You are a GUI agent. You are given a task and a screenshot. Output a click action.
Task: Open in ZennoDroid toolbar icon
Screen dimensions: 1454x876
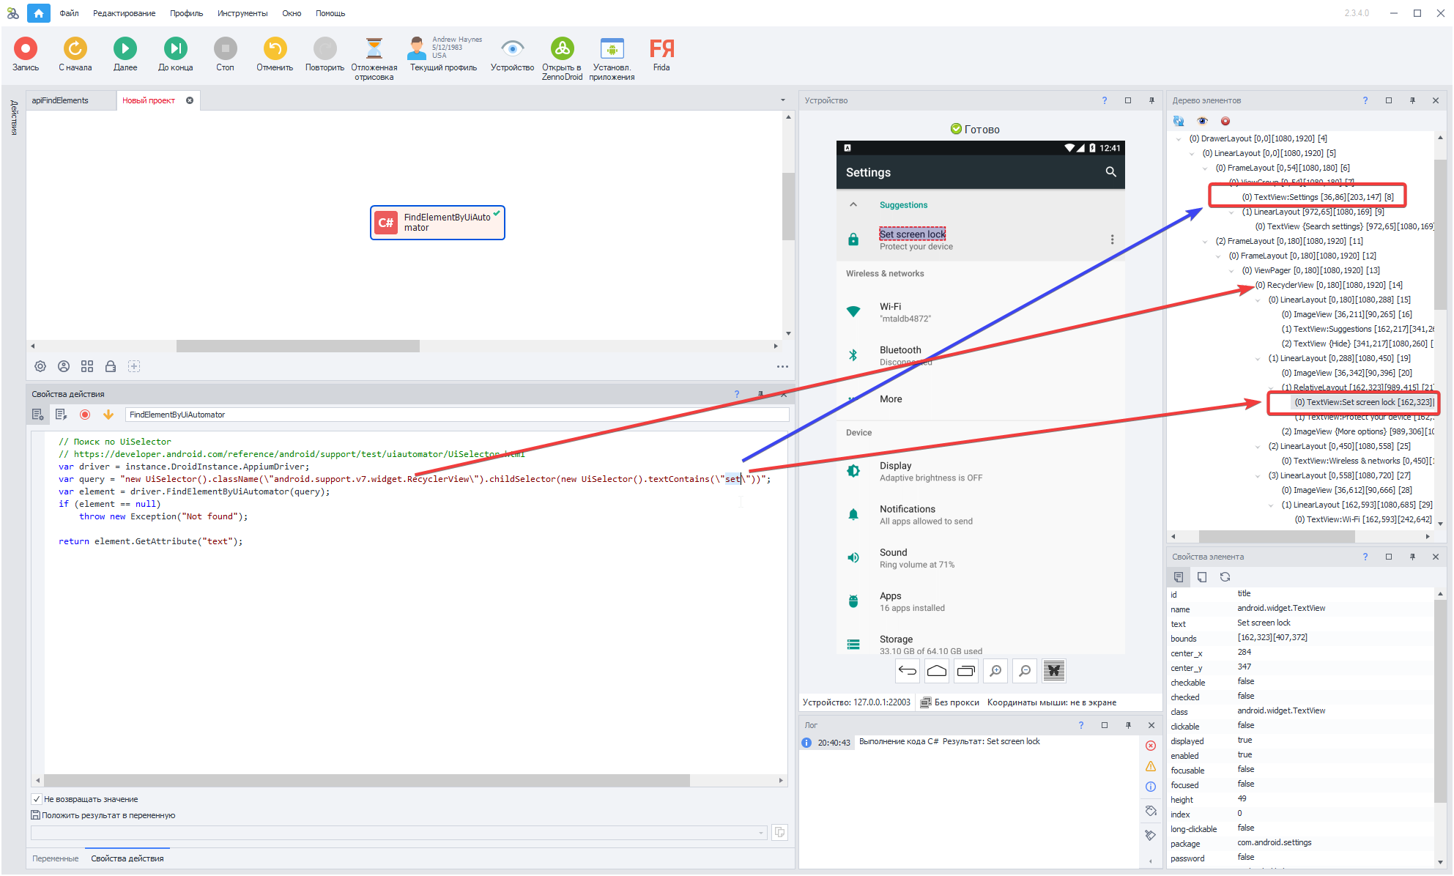click(562, 49)
